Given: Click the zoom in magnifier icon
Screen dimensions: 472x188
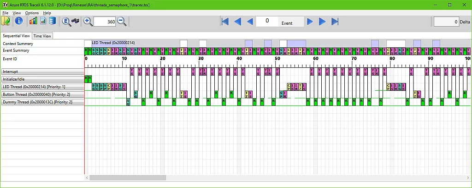Looking at the screenshot, I should tap(88, 21).
